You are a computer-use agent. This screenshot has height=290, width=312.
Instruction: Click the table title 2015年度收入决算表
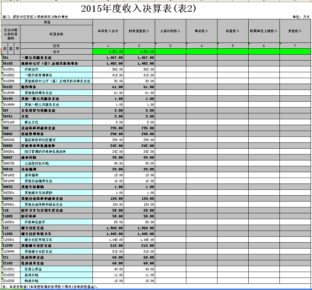[139, 9]
